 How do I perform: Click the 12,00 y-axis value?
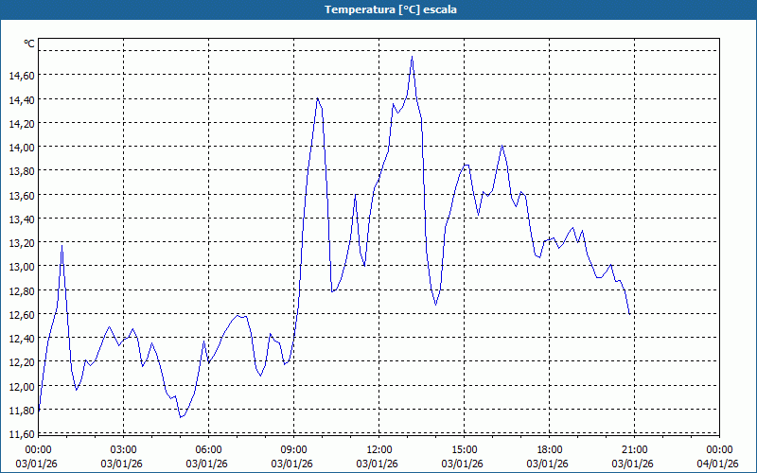coord(22,386)
